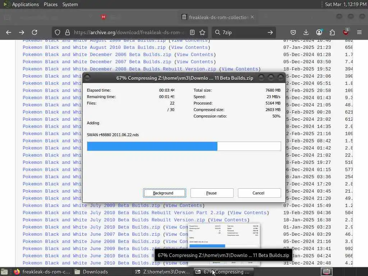
Task: Go back with the browser back arrow
Action: tap(9, 32)
